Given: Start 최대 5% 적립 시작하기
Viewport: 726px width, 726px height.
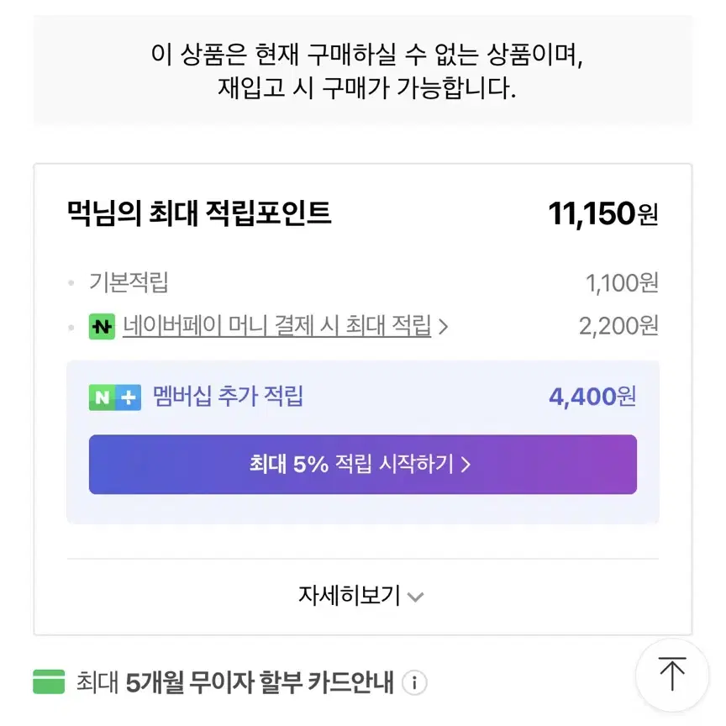Looking at the screenshot, I should tap(362, 465).
